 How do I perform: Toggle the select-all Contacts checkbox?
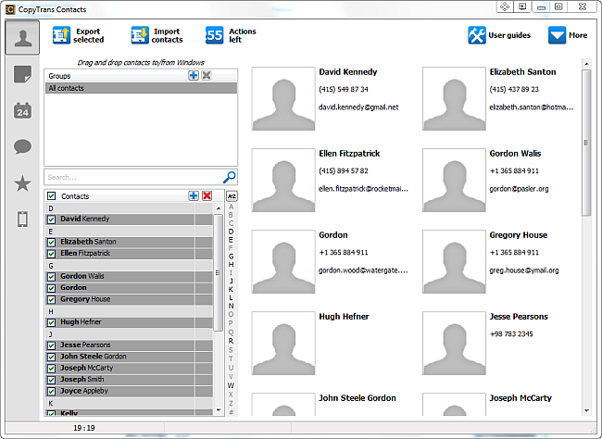coord(51,195)
